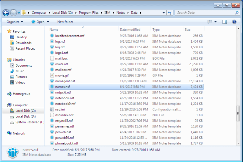Screen dimensions: 243x162
Task: Click inside the Search Data box
Action: click(x=205, y=12)
